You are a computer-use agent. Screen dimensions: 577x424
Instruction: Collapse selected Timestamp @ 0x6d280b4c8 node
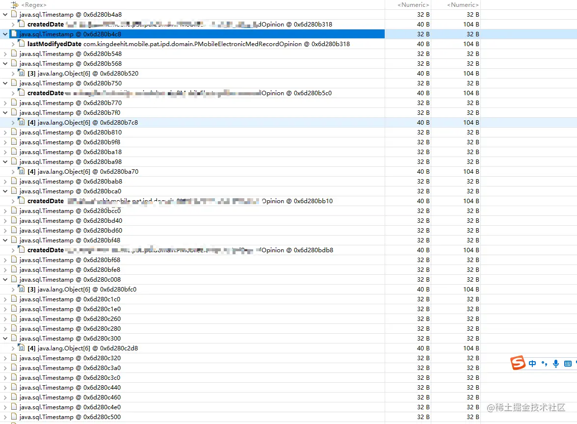point(5,34)
